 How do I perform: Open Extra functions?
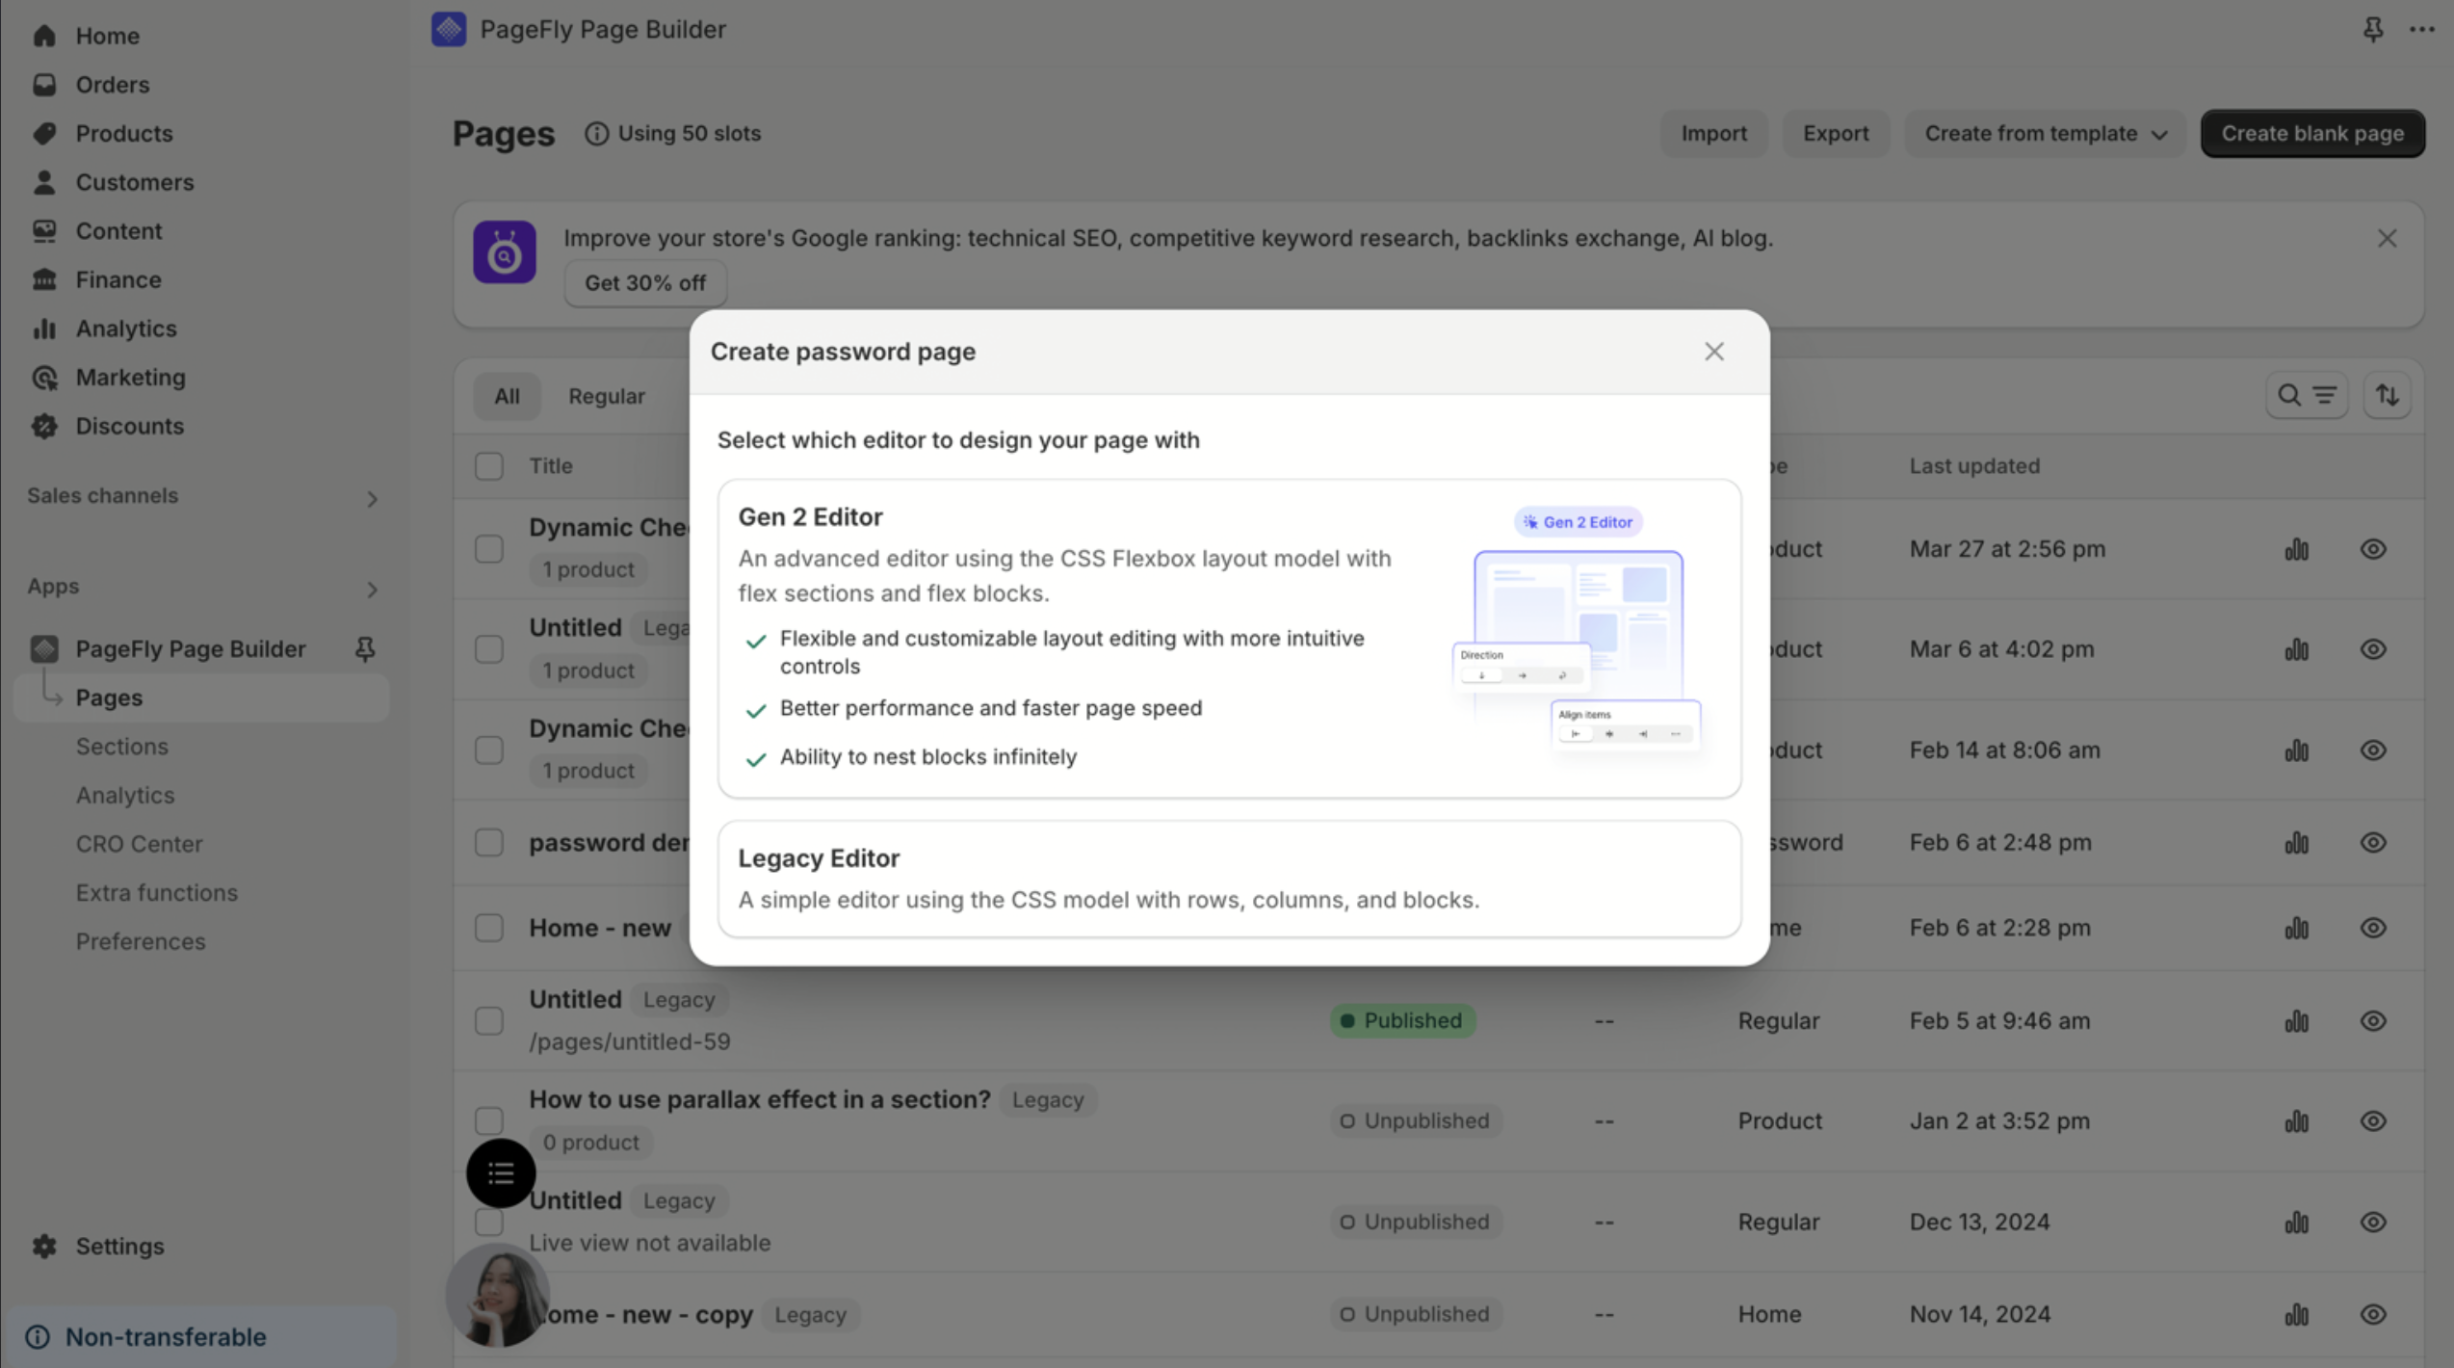(156, 892)
